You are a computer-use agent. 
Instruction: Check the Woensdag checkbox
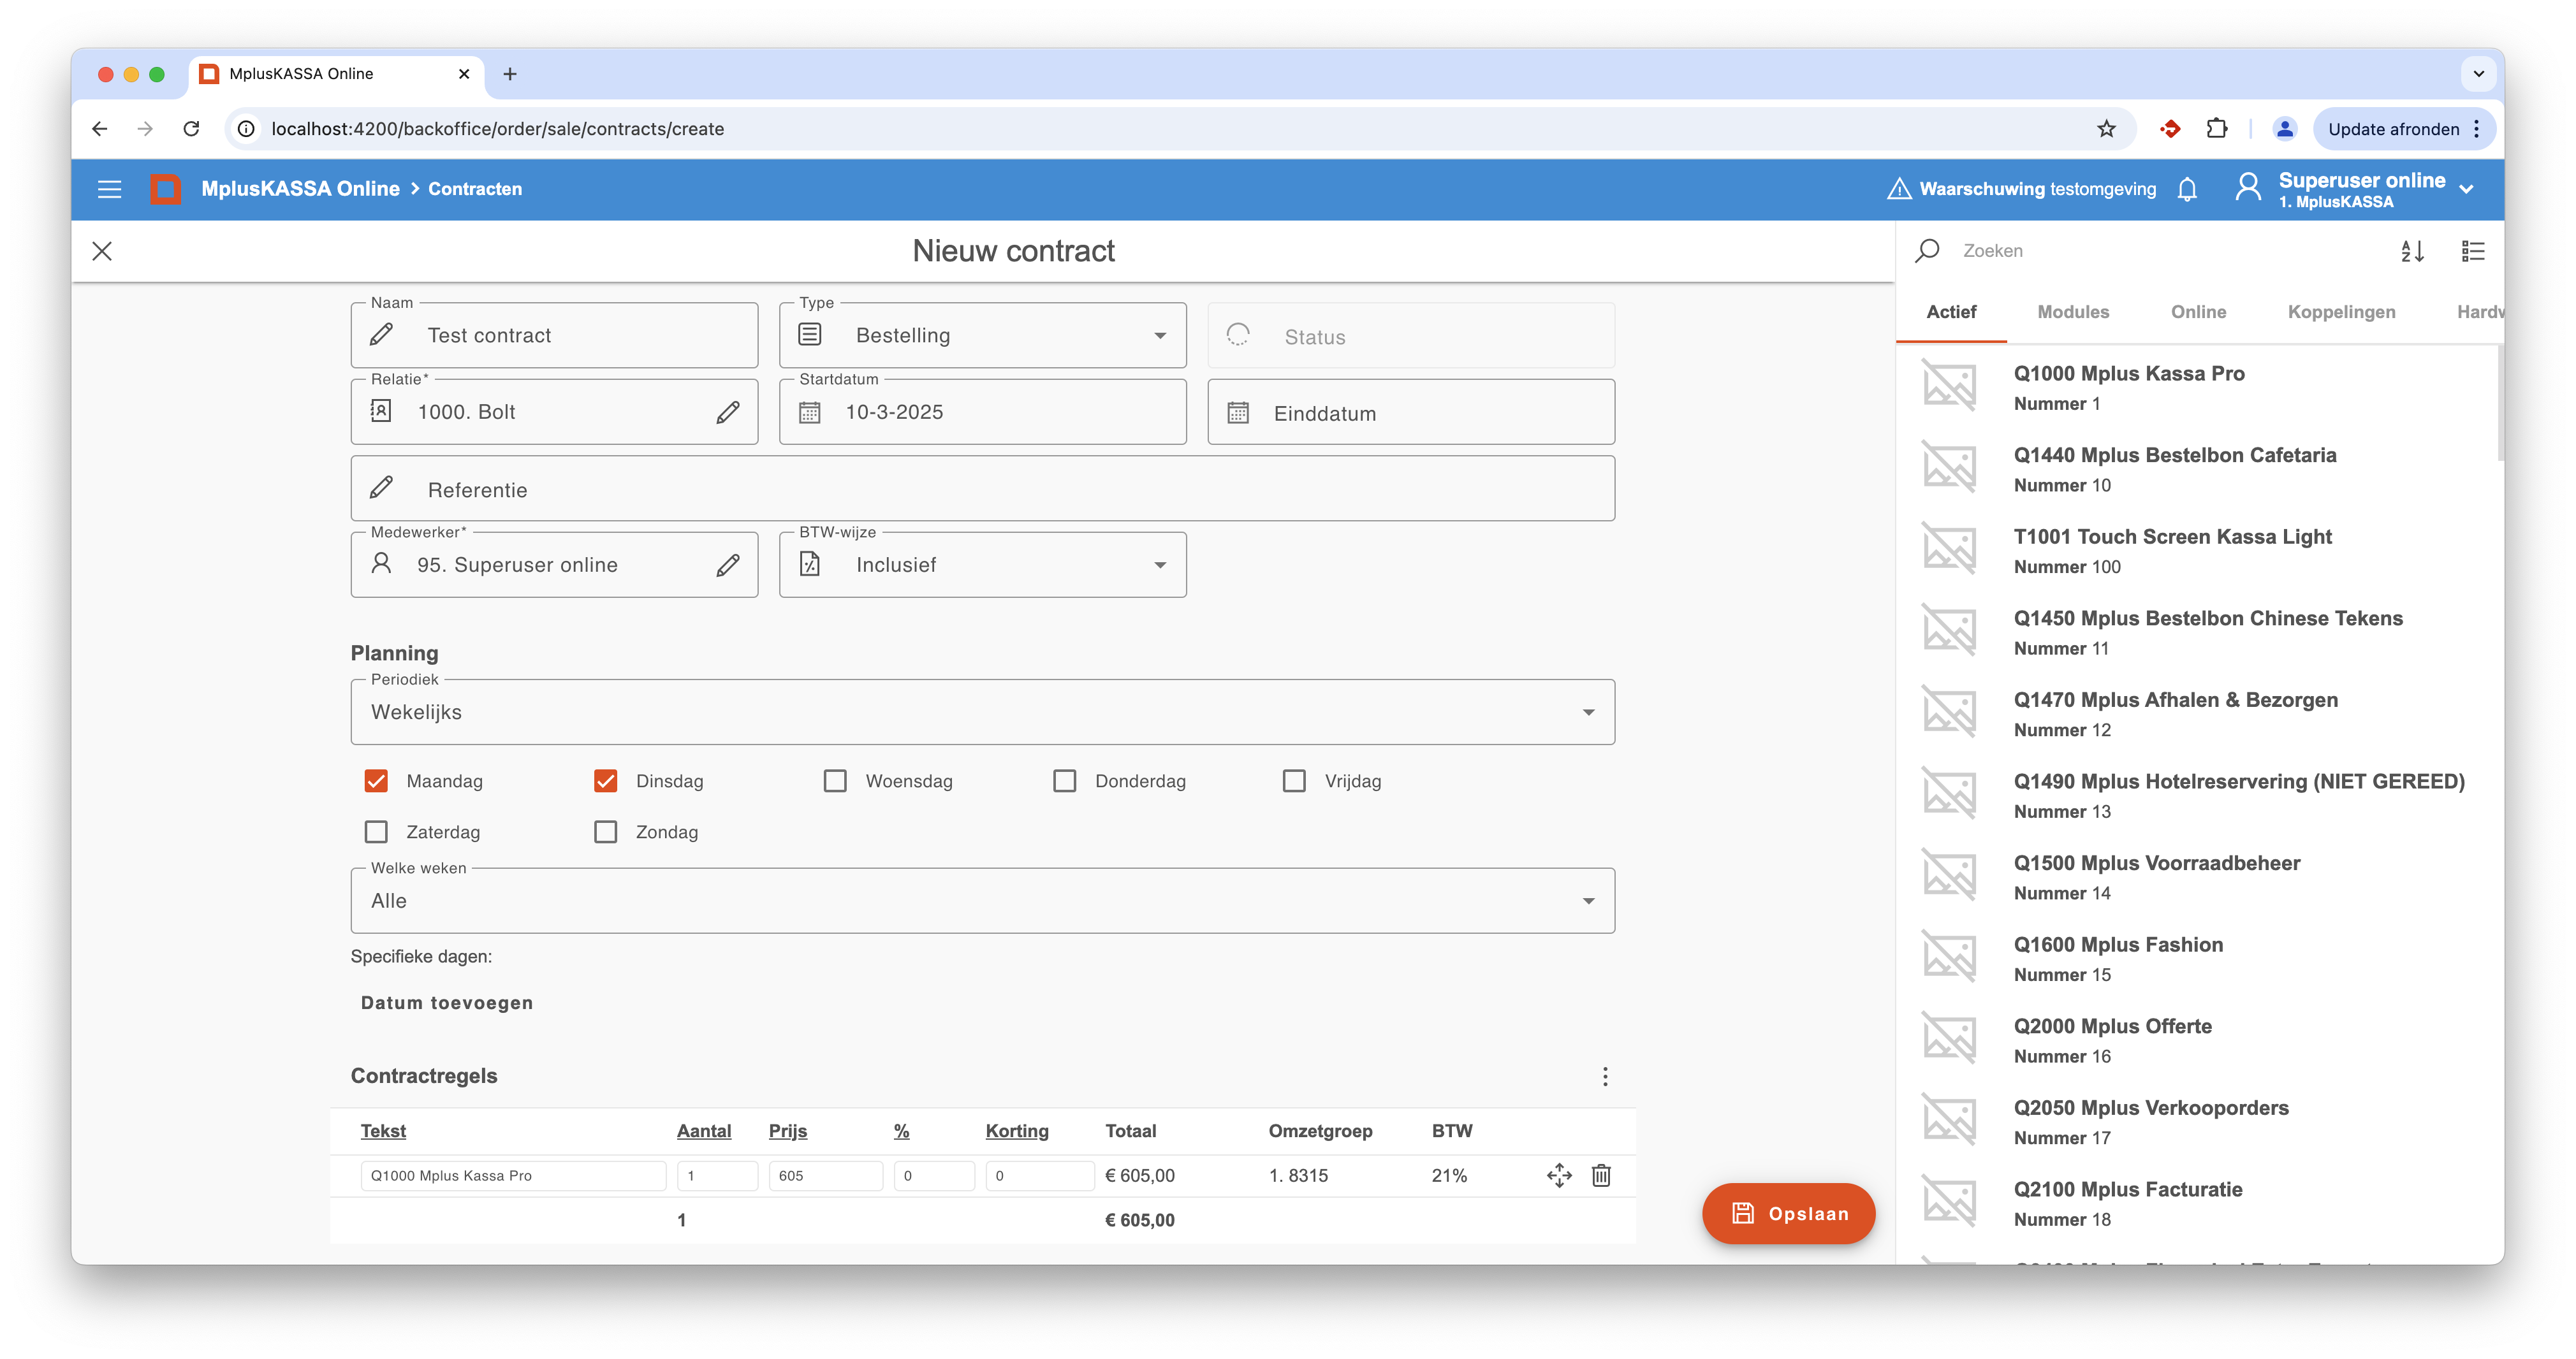tap(835, 781)
